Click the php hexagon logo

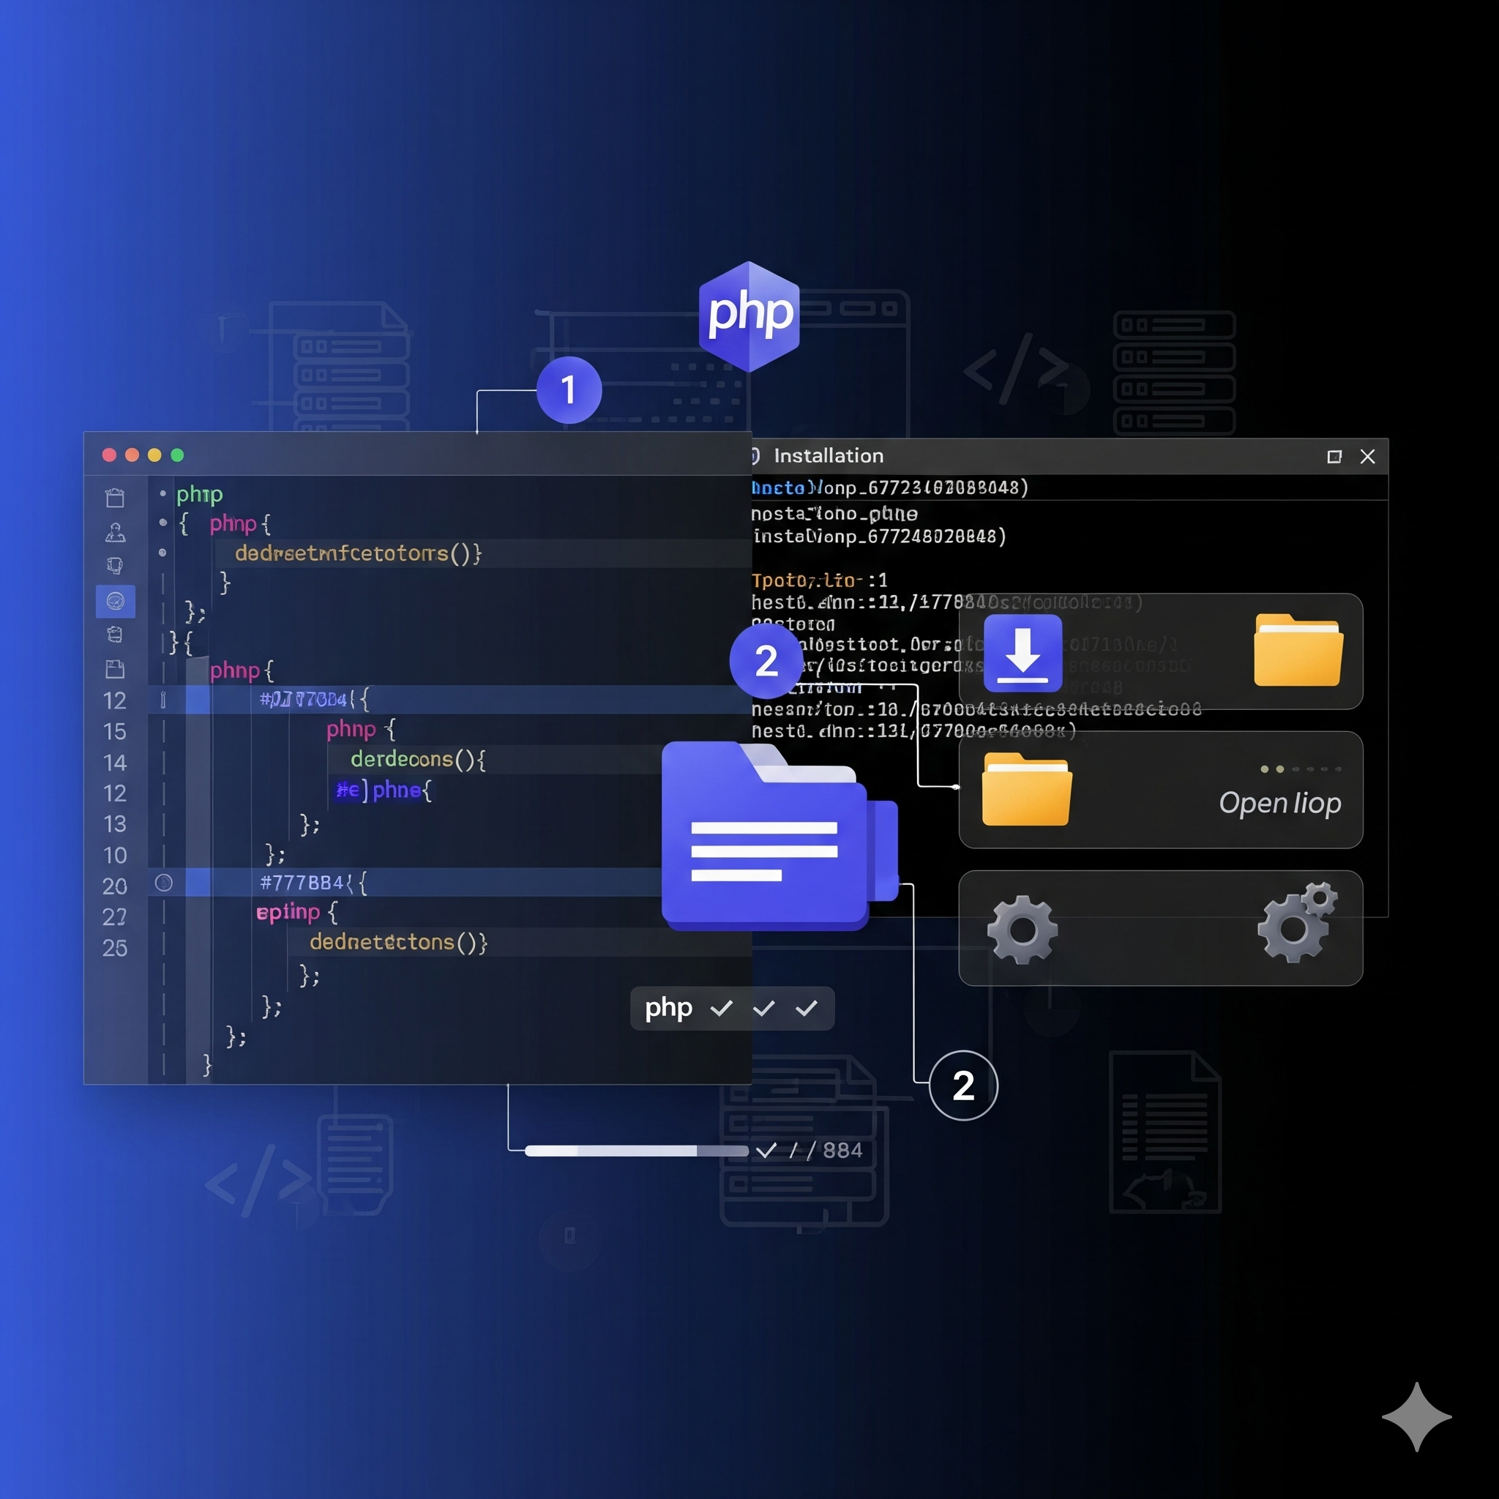tap(749, 315)
